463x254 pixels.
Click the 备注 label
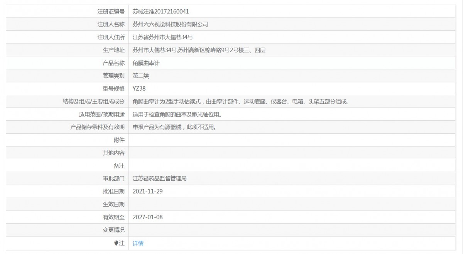tap(119, 166)
